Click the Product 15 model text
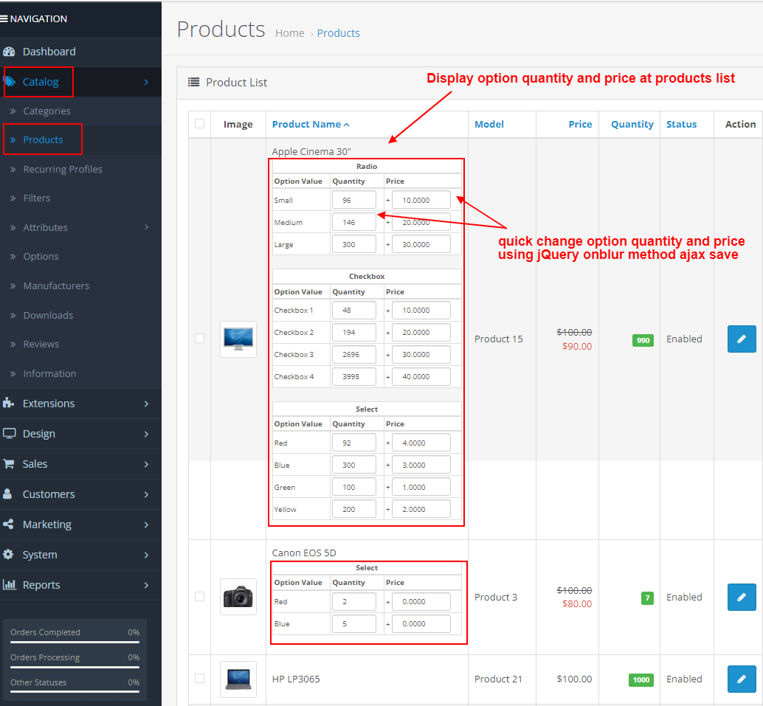The width and height of the screenshot is (763, 706). [498, 339]
